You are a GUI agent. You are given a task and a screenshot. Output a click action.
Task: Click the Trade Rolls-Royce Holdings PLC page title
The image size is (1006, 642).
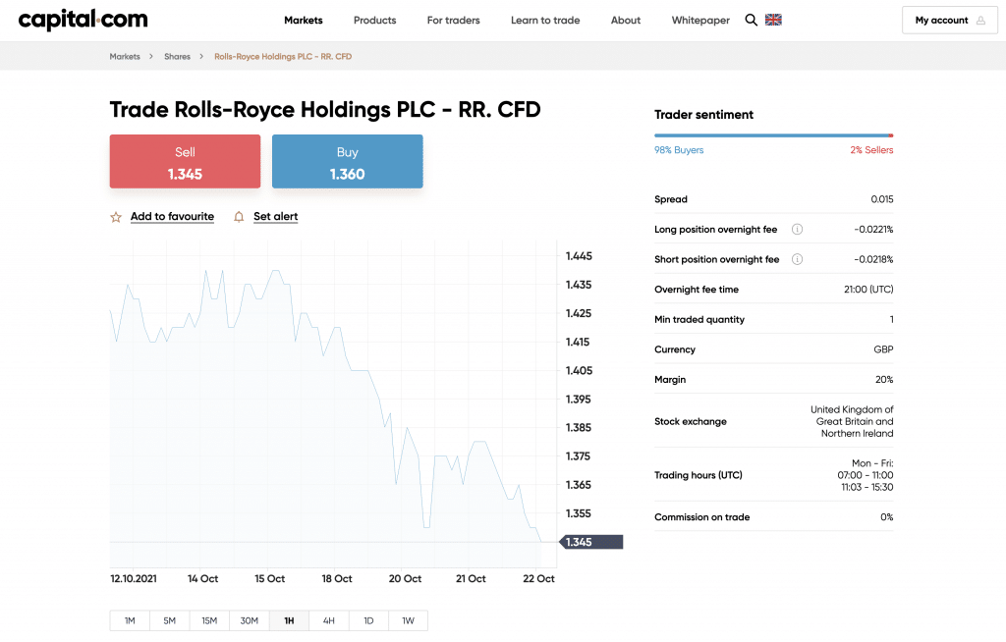click(x=325, y=110)
